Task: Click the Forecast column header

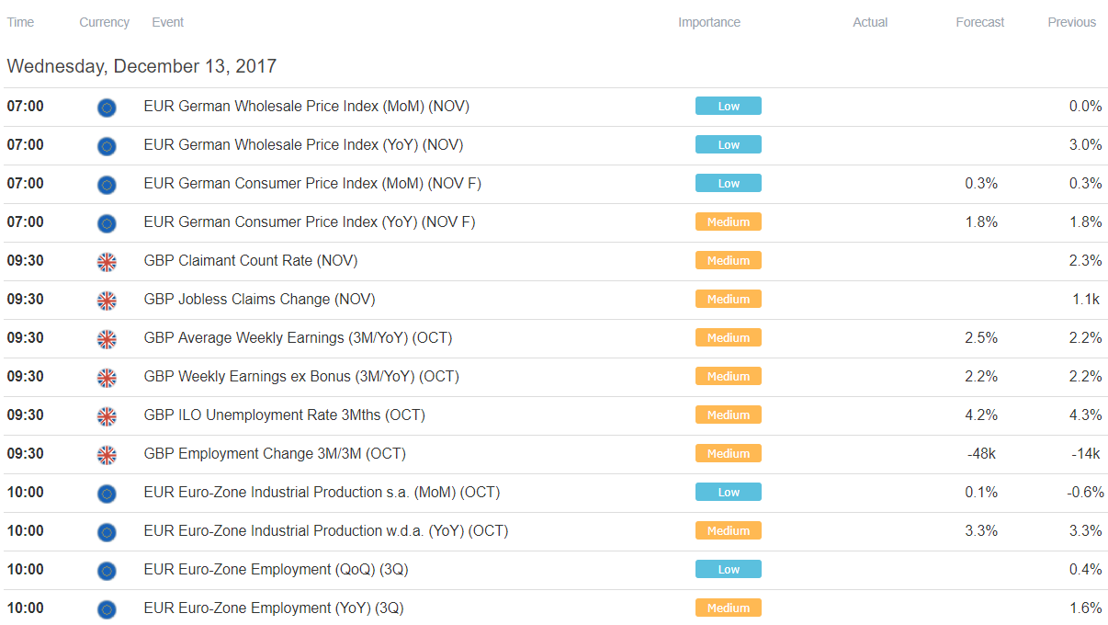Action: (979, 22)
